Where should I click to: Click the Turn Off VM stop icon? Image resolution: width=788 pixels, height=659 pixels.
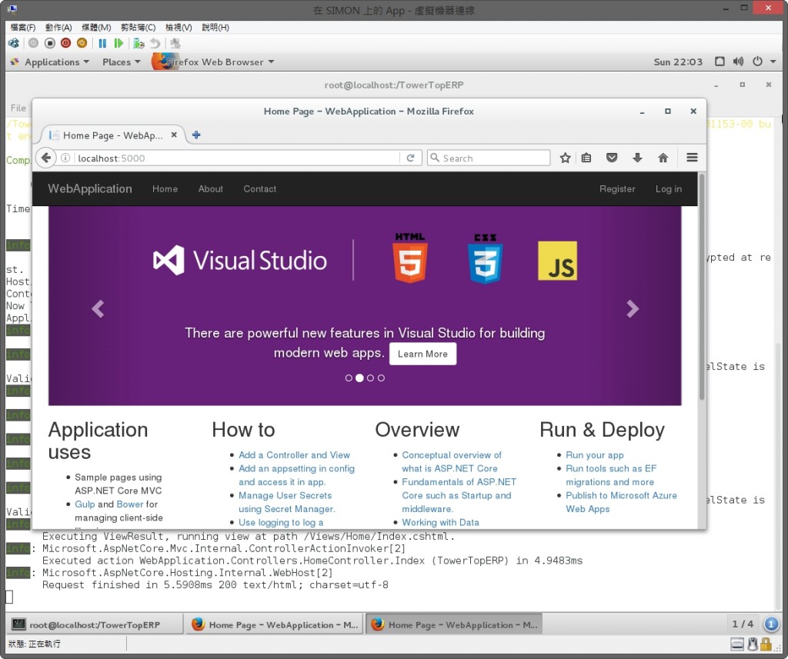(x=50, y=43)
